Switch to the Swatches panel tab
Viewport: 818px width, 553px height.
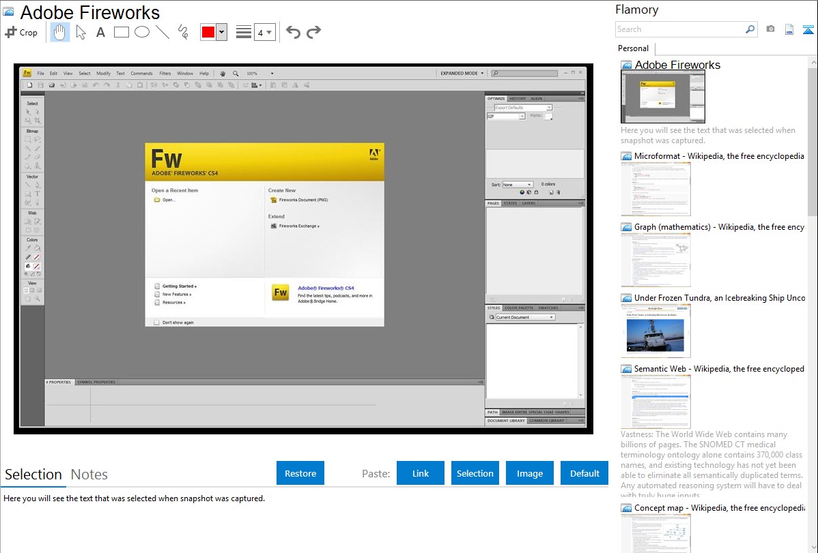click(x=548, y=308)
